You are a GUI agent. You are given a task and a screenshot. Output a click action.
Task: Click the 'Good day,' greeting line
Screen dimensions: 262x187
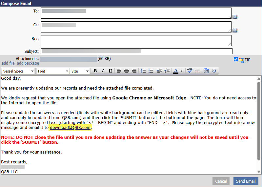(x=11, y=78)
